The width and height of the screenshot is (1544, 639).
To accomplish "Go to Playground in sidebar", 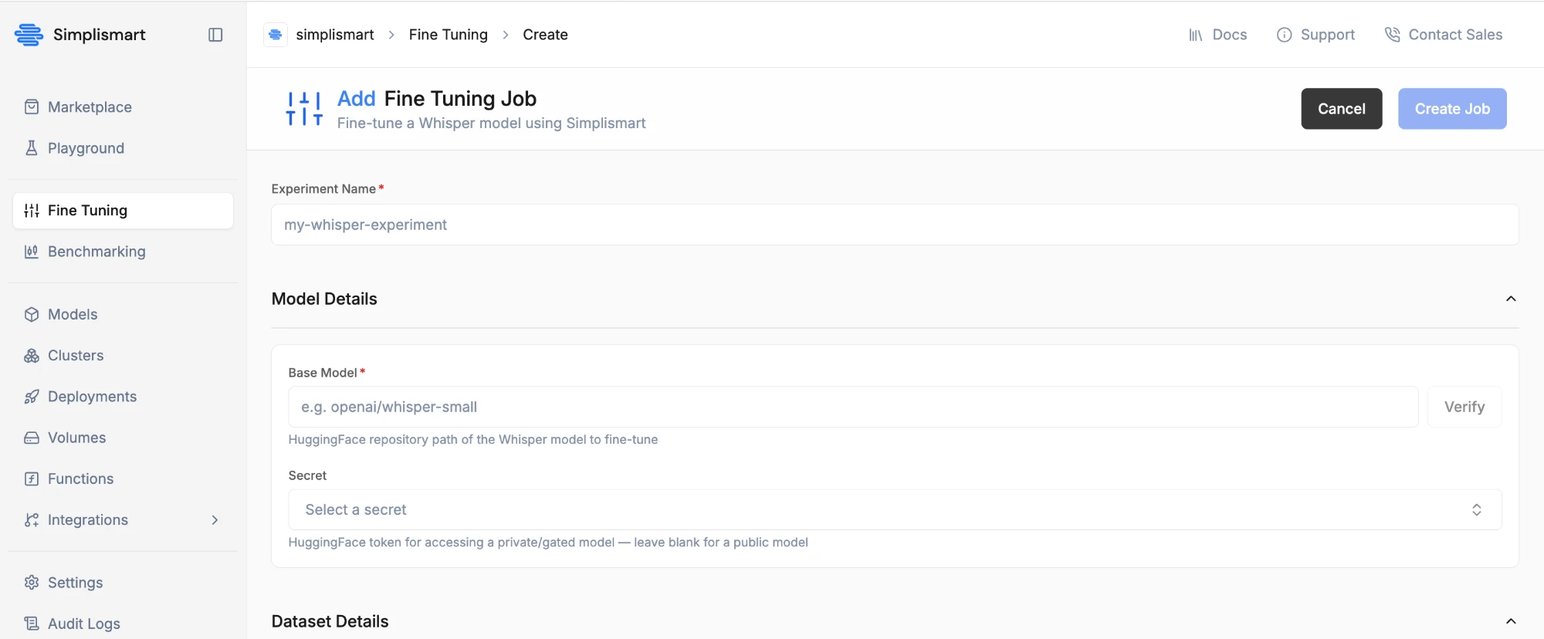I will click(x=86, y=148).
